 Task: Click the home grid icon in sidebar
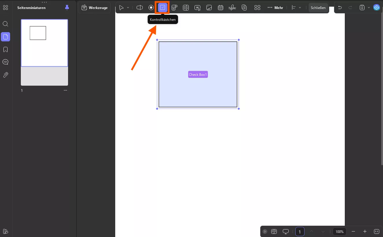click(x=6, y=8)
